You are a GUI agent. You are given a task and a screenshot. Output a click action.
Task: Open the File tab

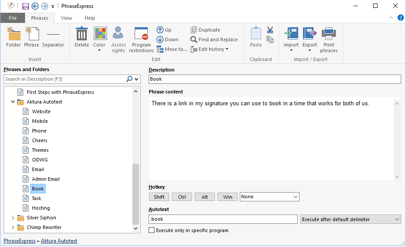click(x=13, y=18)
